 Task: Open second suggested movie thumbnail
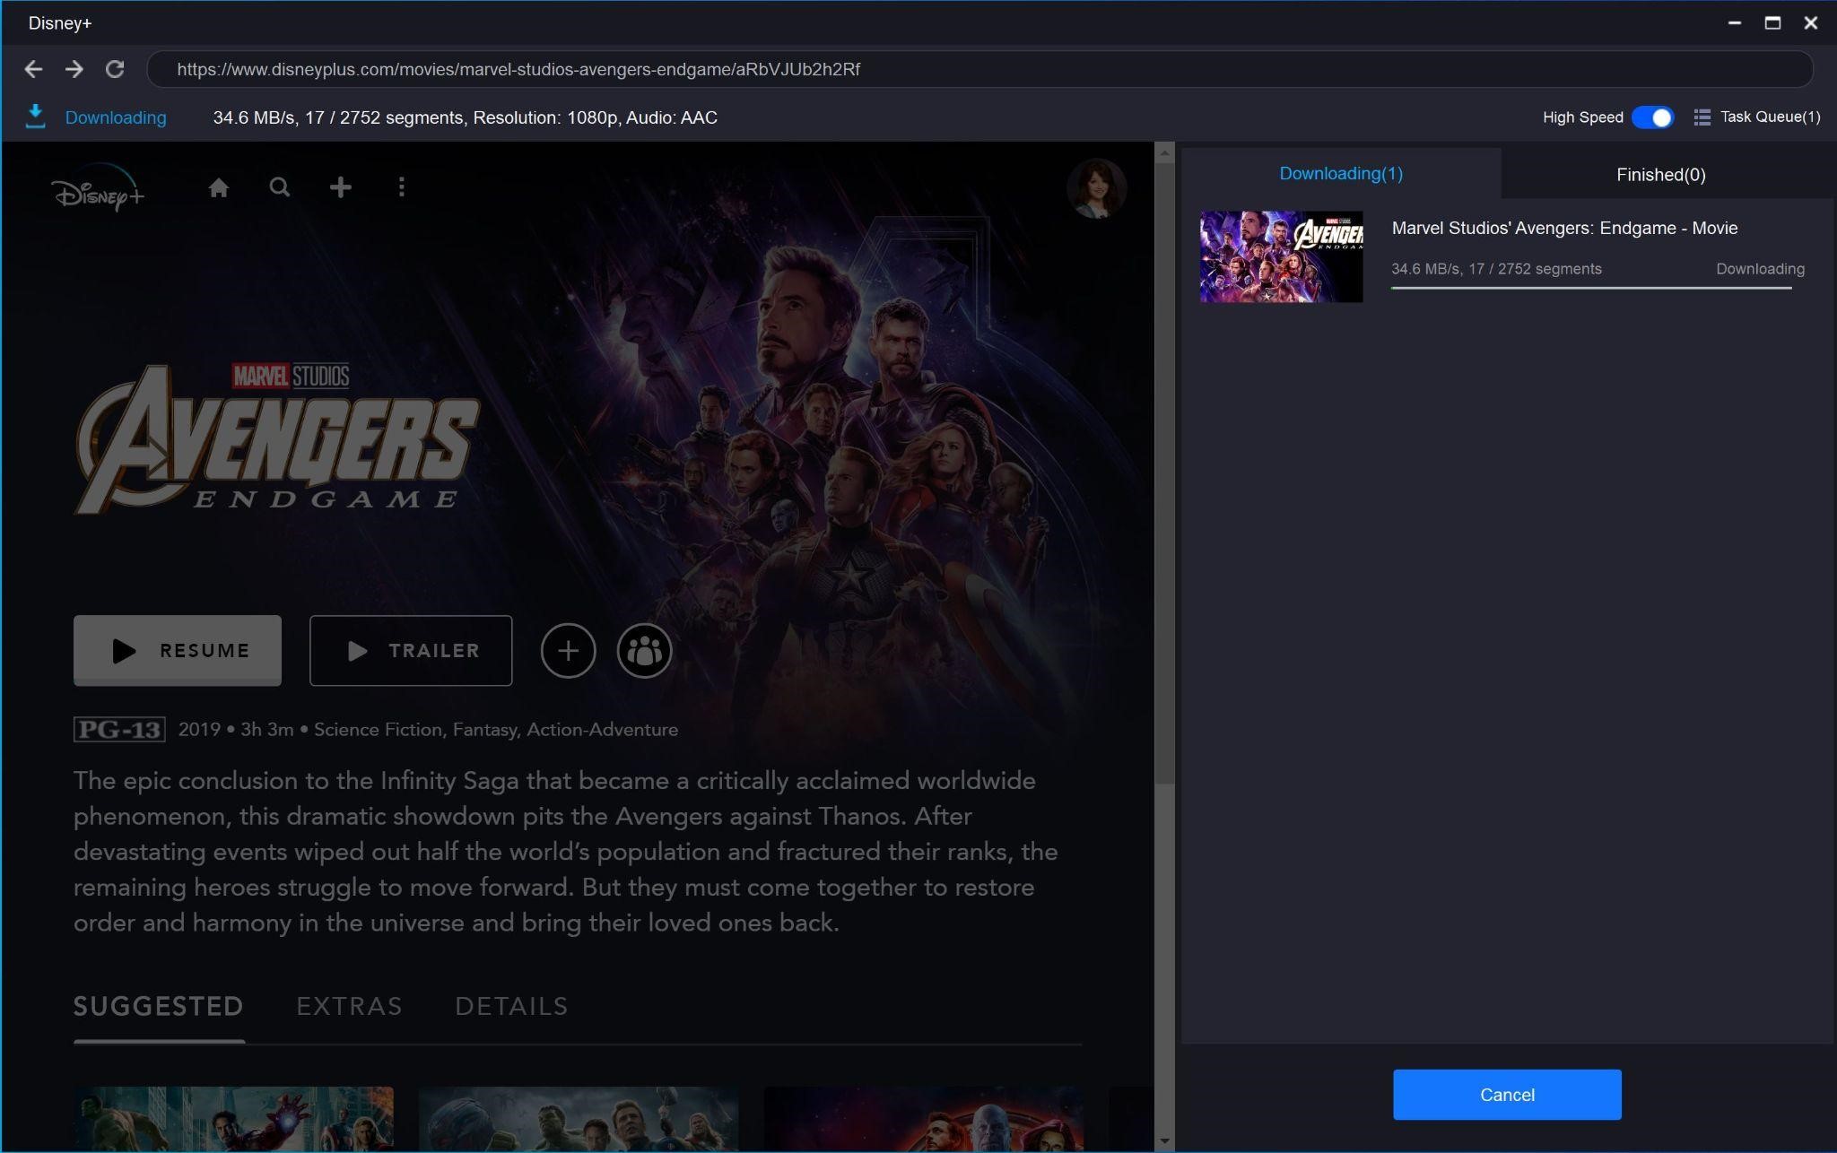(x=579, y=1119)
